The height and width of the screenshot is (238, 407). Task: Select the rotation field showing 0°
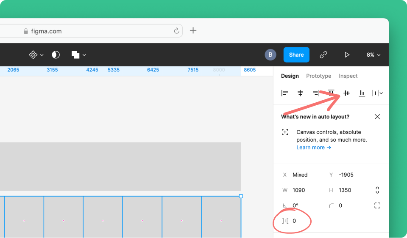[295, 205]
